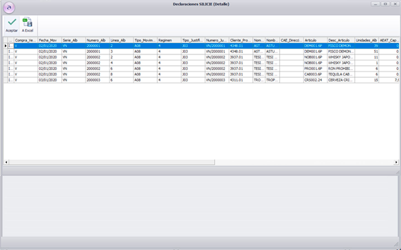
Task: Sort by Fecha_Mov column header
Action: [x=49, y=40]
